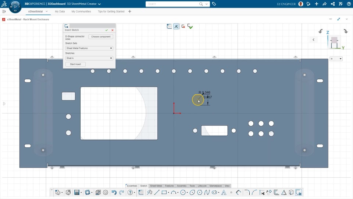Expand the search options chevron
The image size is (353, 199).
coord(206,4)
